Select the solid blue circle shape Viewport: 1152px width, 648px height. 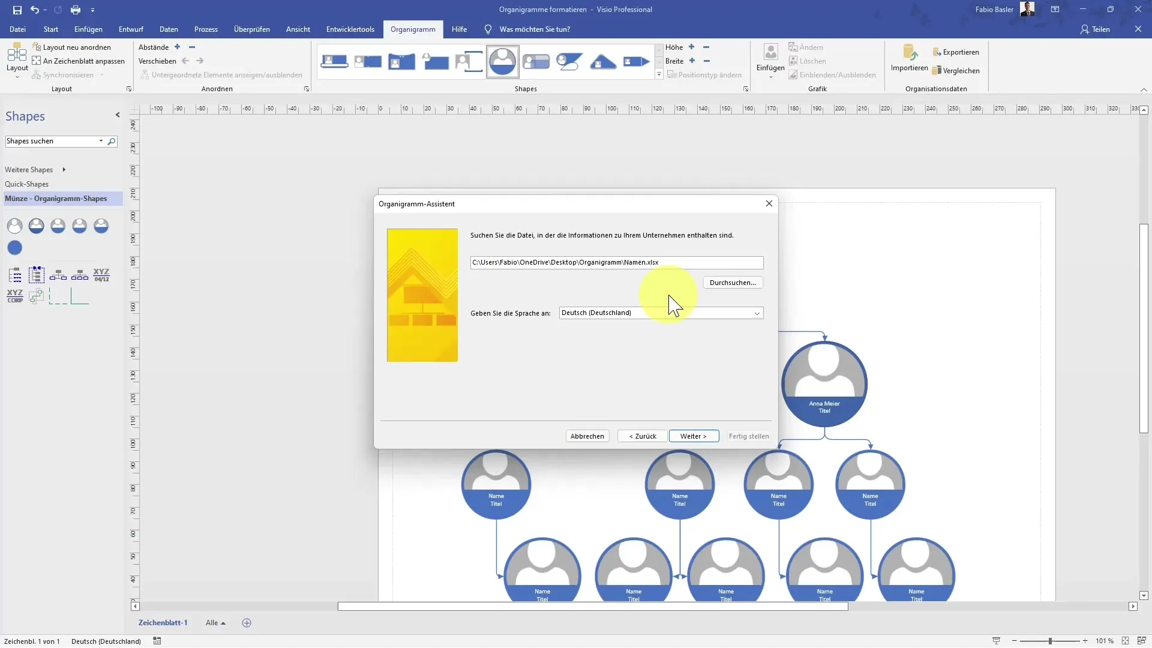(15, 248)
